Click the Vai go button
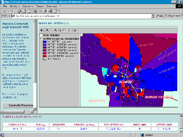 pos(159,16)
